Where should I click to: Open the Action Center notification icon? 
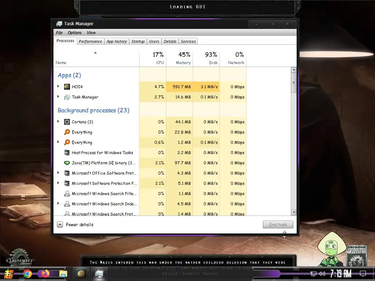(363, 274)
